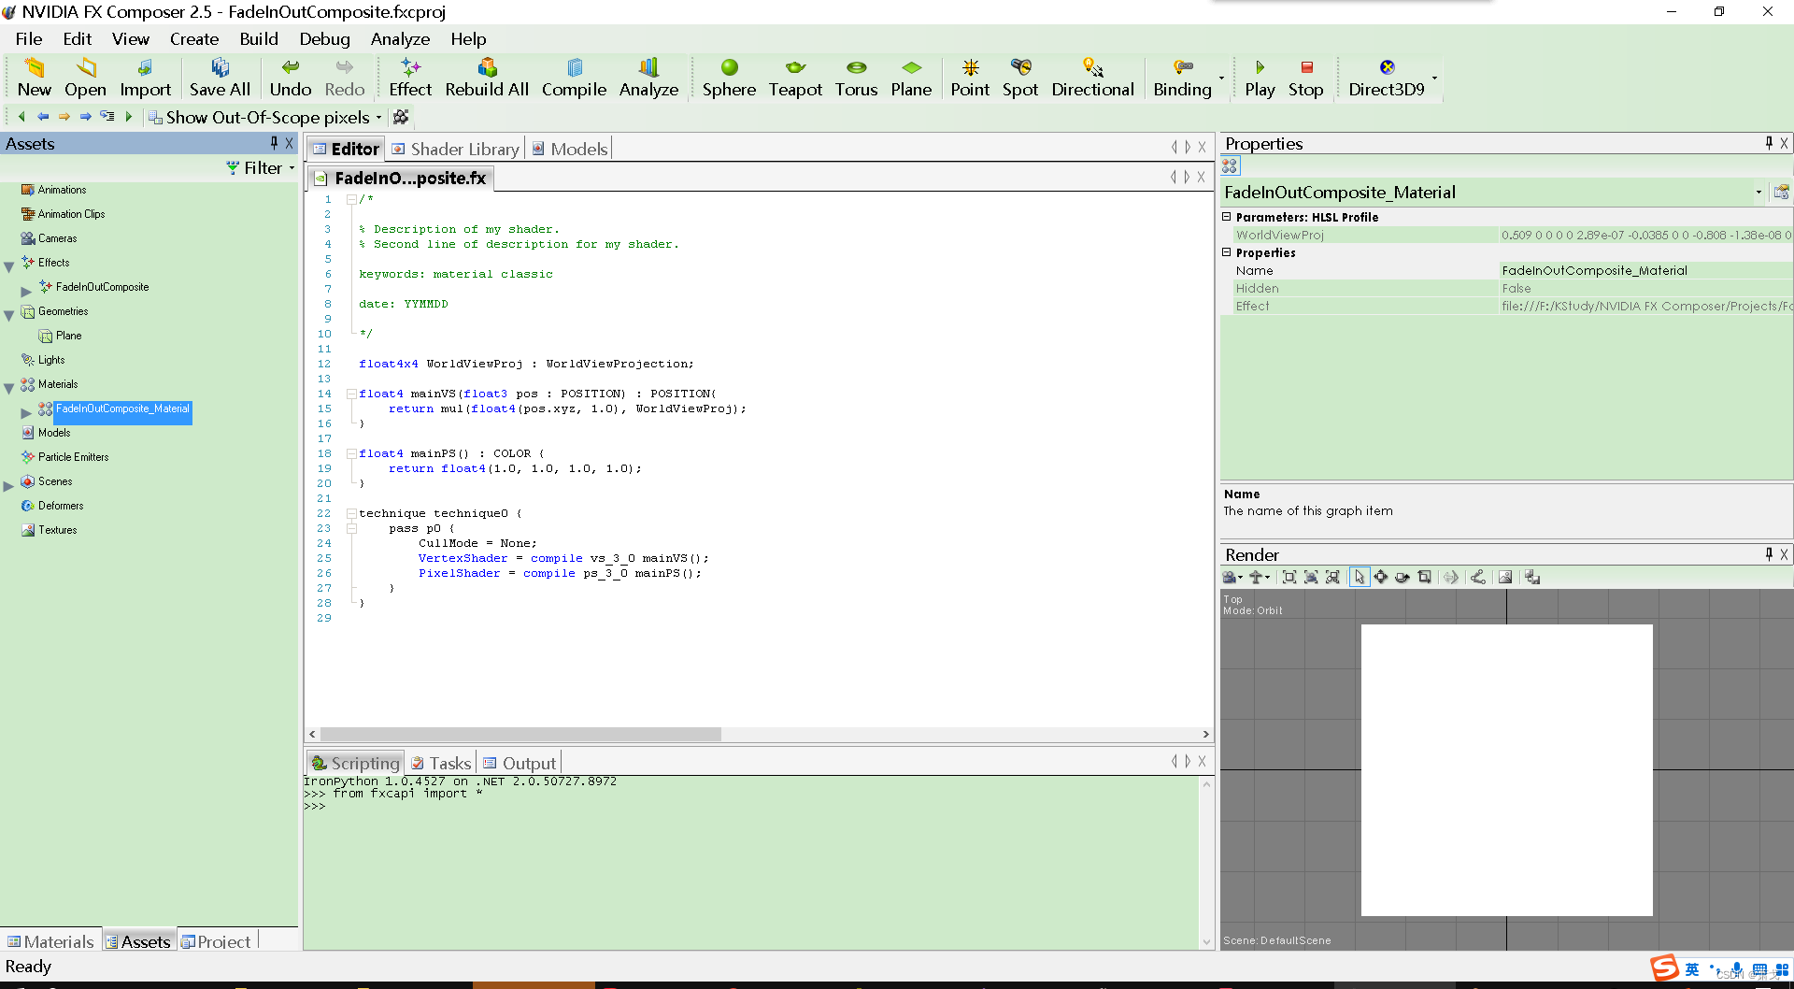
Task: Create a Torus object
Action: (856, 78)
